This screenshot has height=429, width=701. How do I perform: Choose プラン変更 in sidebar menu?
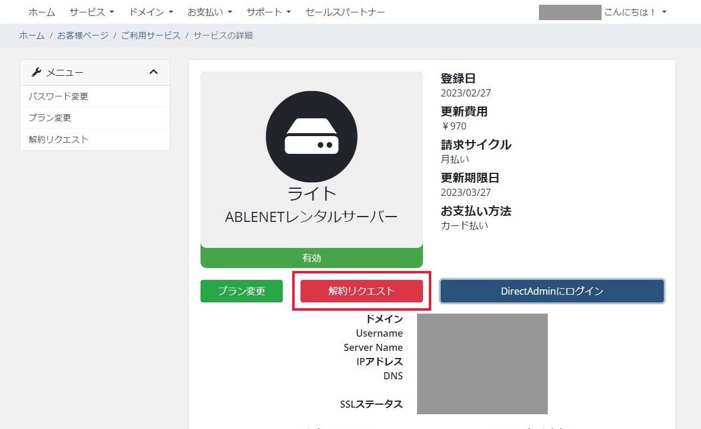tap(50, 118)
